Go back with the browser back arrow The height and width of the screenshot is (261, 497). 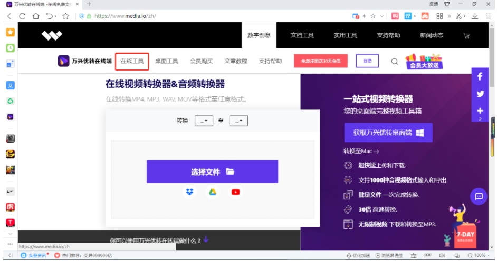(x=9, y=16)
